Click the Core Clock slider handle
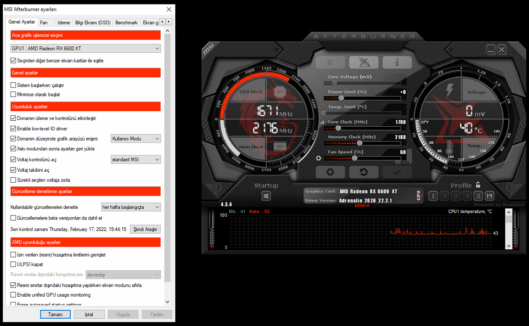The height and width of the screenshot is (326, 529). 338,128
